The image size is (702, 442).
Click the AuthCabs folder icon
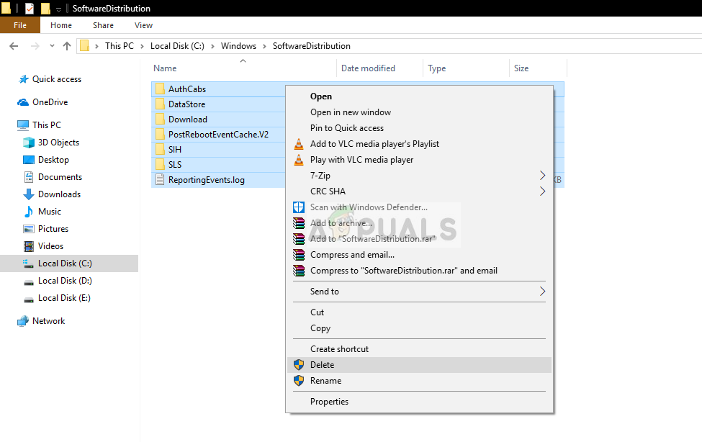(x=160, y=89)
